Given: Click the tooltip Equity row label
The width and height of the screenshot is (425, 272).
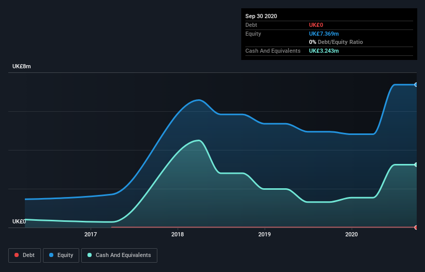Looking at the screenshot, I should pyautogui.click(x=253, y=34).
